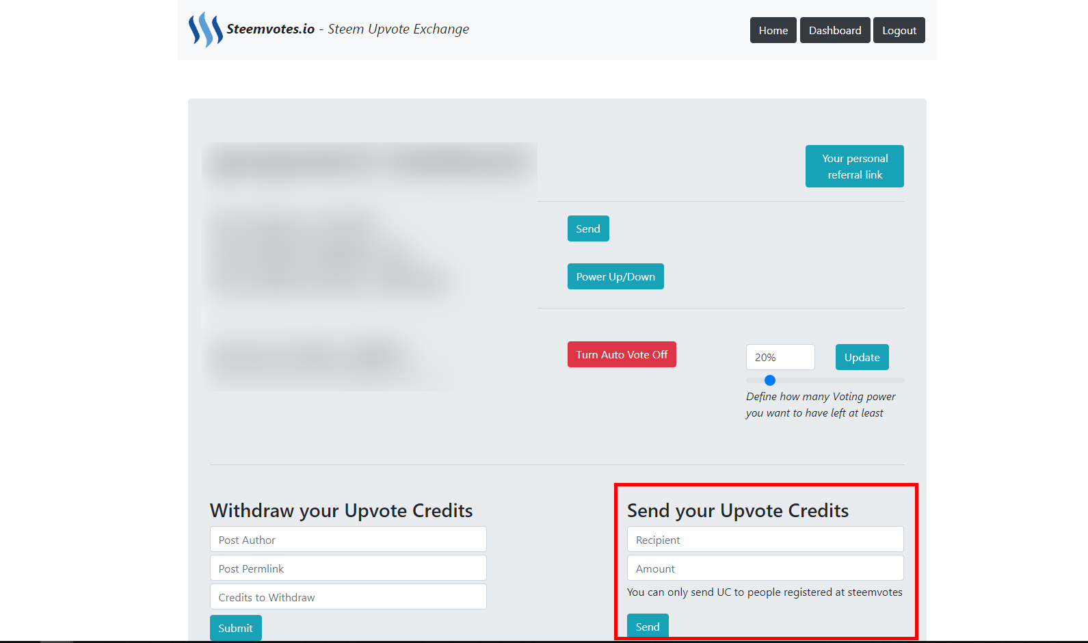Open the Dashboard nav item
The width and height of the screenshot is (1088, 643).
click(x=835, y=30)
